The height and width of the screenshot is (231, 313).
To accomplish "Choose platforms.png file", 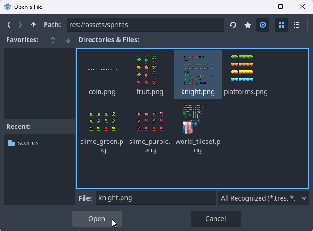I will point(245,74).
